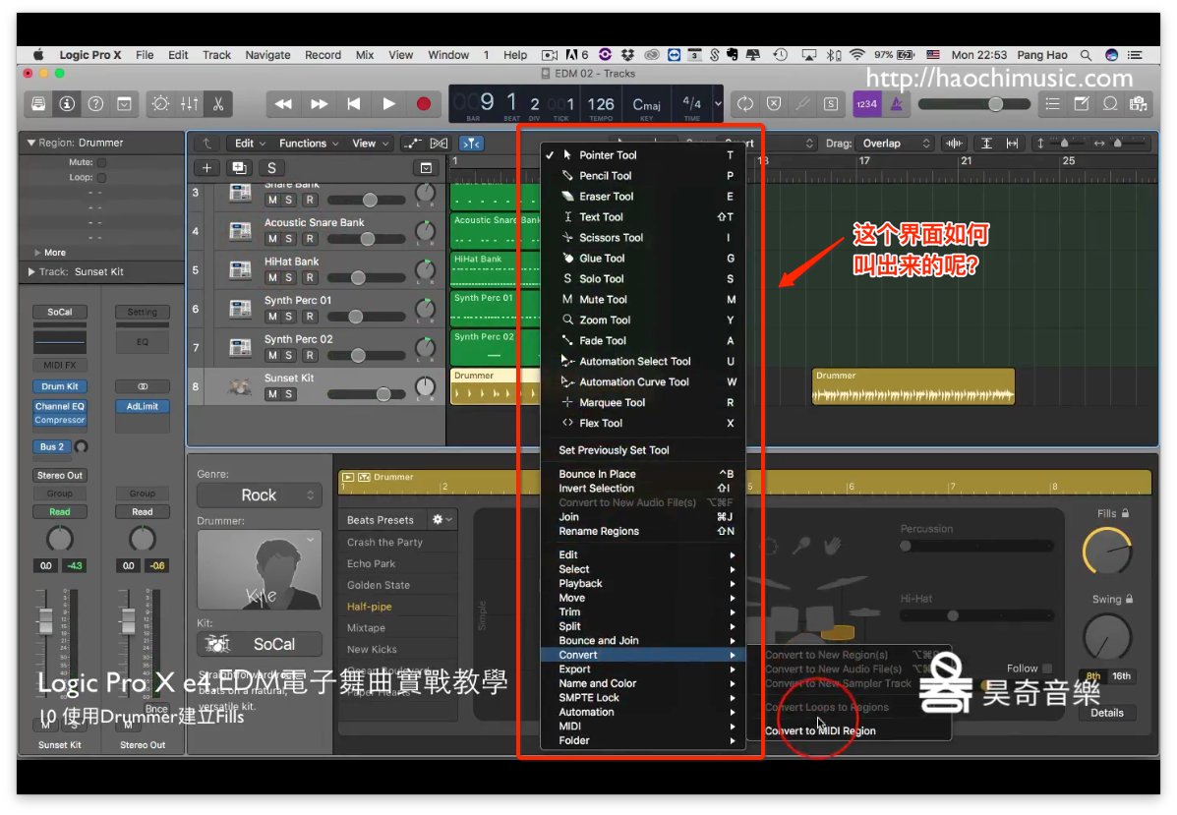Screen dimensions: 1177x815
Task: Toggle Cycle mode button
Action: (x=744, y=104)
